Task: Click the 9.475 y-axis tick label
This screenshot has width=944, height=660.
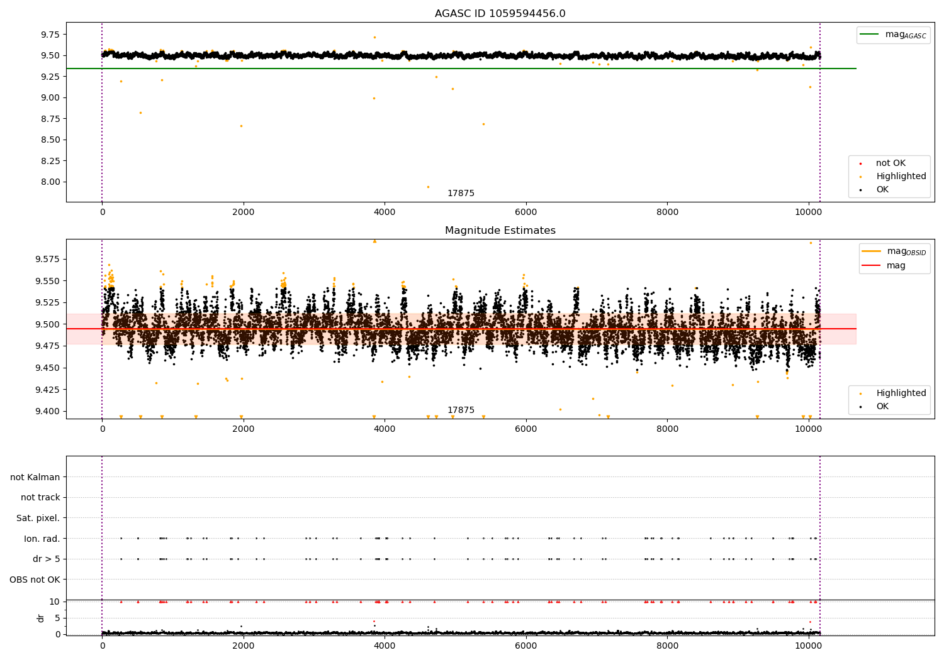Action: click(47, 346)
